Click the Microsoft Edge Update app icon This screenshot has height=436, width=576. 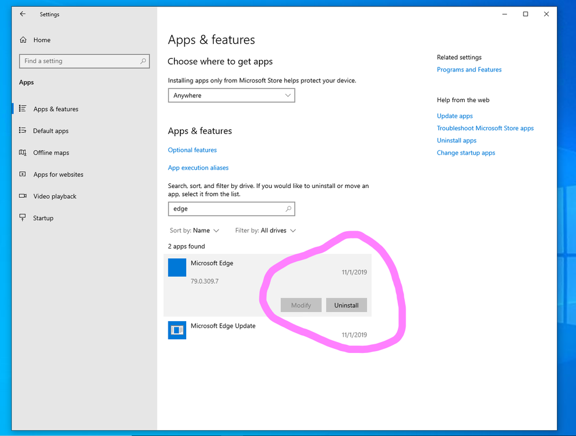[177, 330]
